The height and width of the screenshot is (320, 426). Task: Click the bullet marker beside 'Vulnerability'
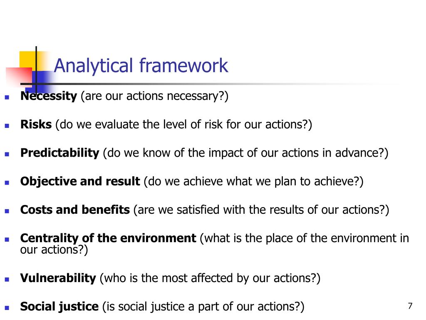7,280
